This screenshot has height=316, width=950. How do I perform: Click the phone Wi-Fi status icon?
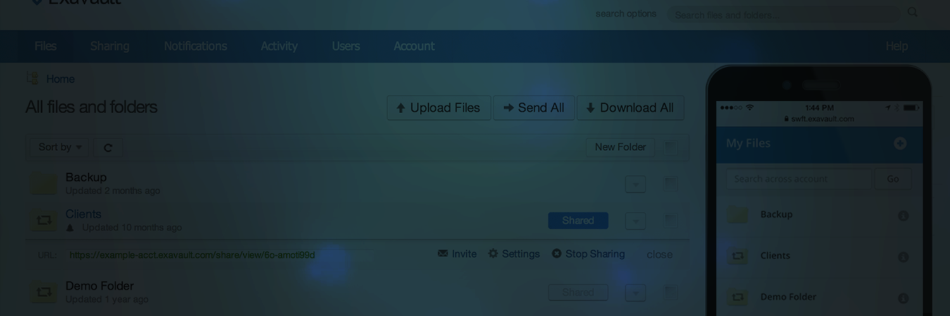[x=750, y=108]
